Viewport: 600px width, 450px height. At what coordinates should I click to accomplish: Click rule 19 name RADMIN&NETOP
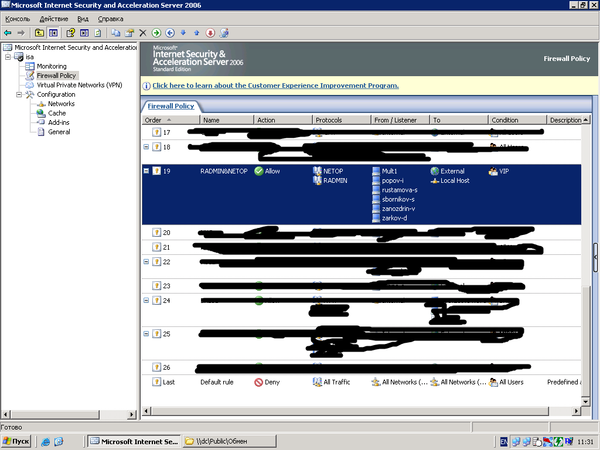tap(224, 171)
